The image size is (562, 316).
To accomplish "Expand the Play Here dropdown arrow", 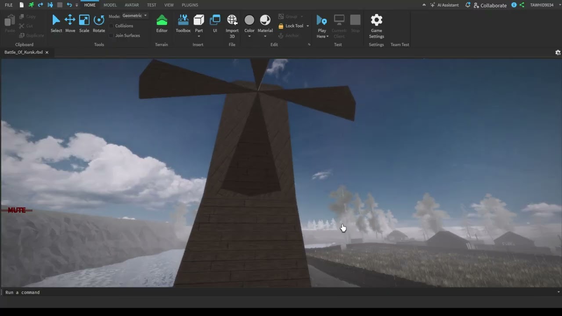I will click(x=328, y=36).
